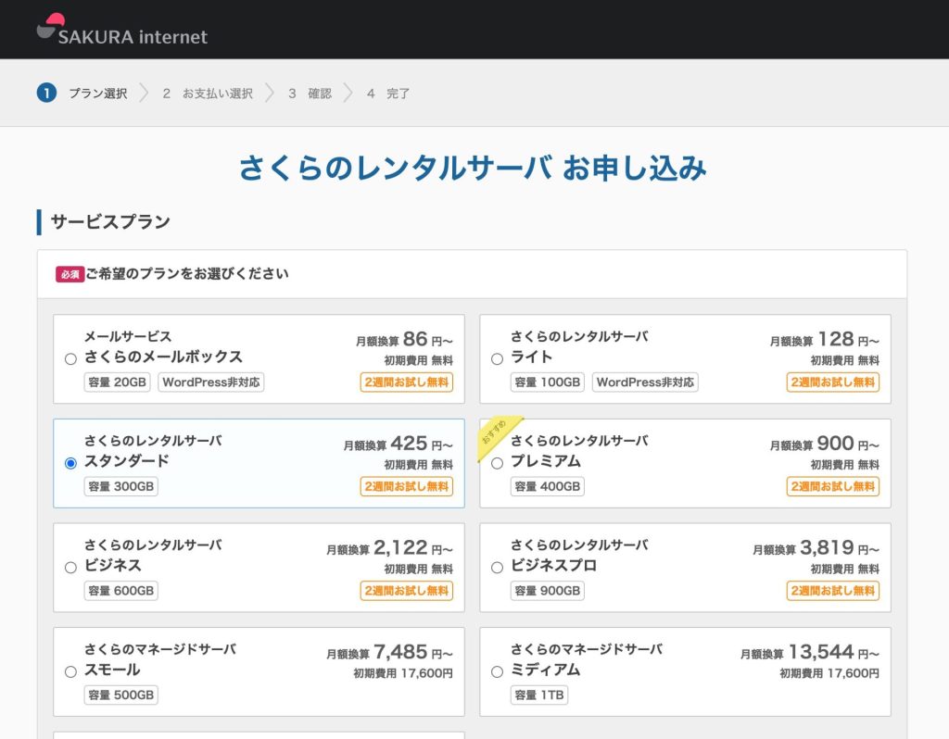This screenshot has height=739, width=949.
Task: Click the 容量 400GB tag on プレミアム
Action: click(x=547, y=486)
